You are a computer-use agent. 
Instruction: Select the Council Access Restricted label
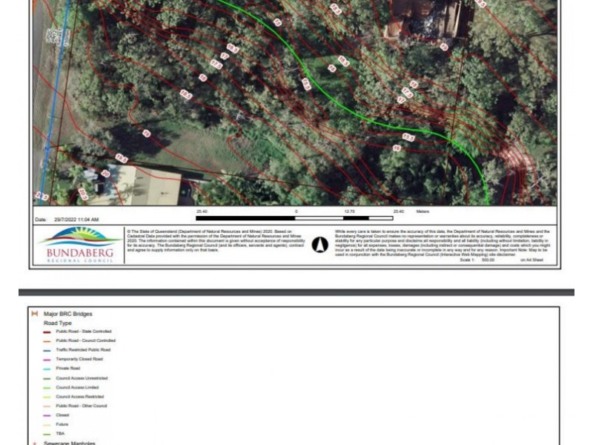coord(80,397)
